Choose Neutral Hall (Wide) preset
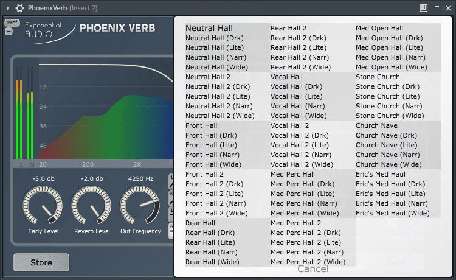 (217, 67)
